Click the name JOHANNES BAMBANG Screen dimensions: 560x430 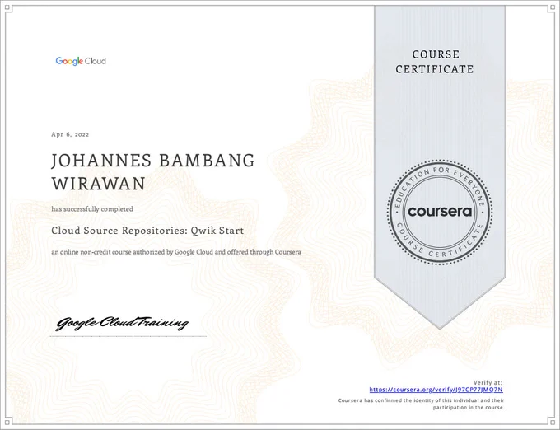(153, 161)
